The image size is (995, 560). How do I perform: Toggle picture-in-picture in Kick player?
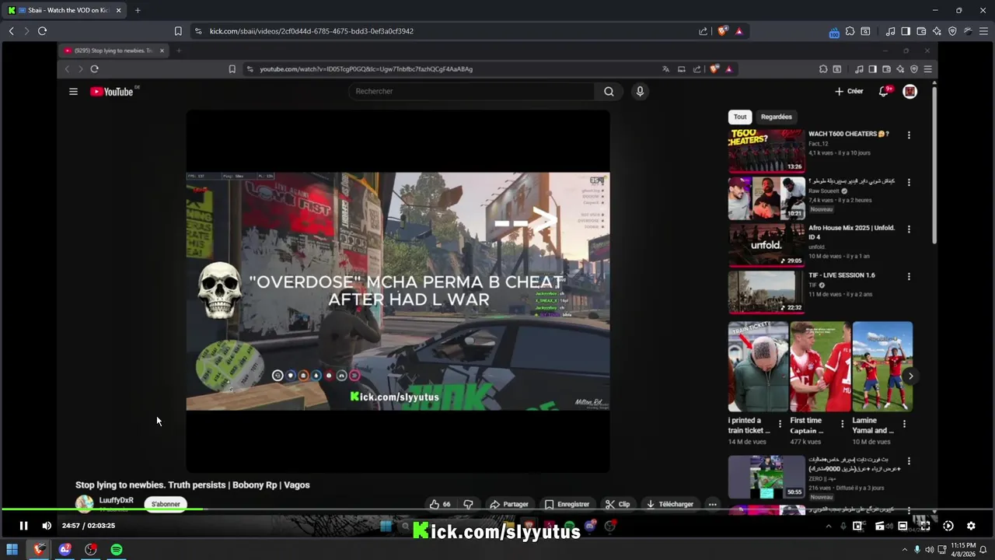[857, 526]
